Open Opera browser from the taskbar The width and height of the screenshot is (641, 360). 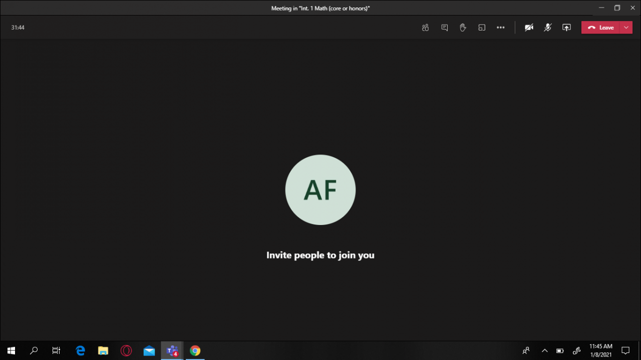pos(126,350)
